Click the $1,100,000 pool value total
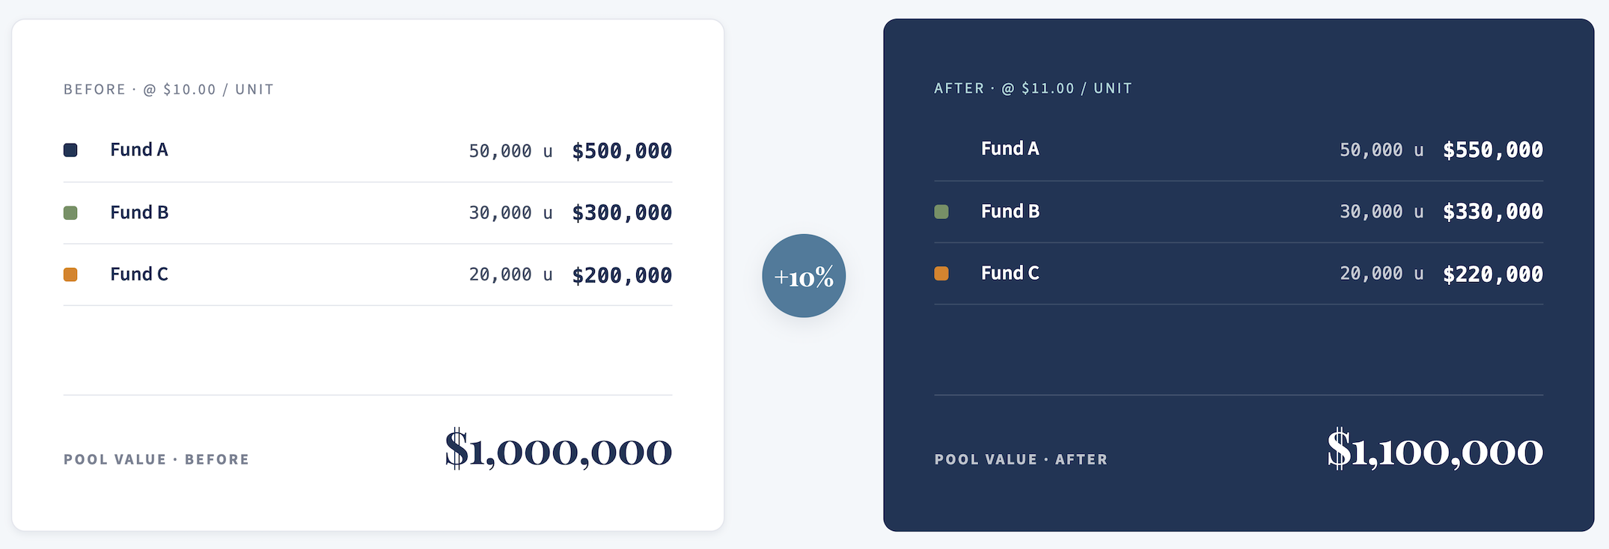 click(x=1435, y=450)
